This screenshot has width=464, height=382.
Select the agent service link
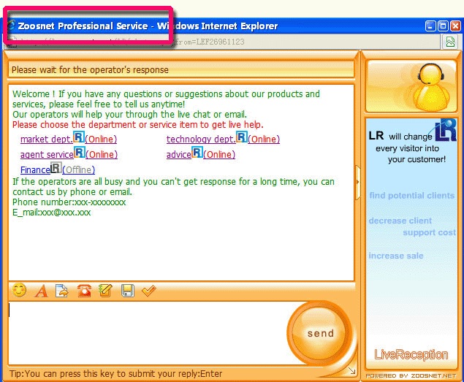point(47,154)
